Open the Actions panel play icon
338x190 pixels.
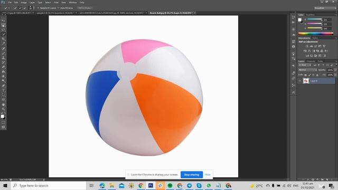[294, 22]
